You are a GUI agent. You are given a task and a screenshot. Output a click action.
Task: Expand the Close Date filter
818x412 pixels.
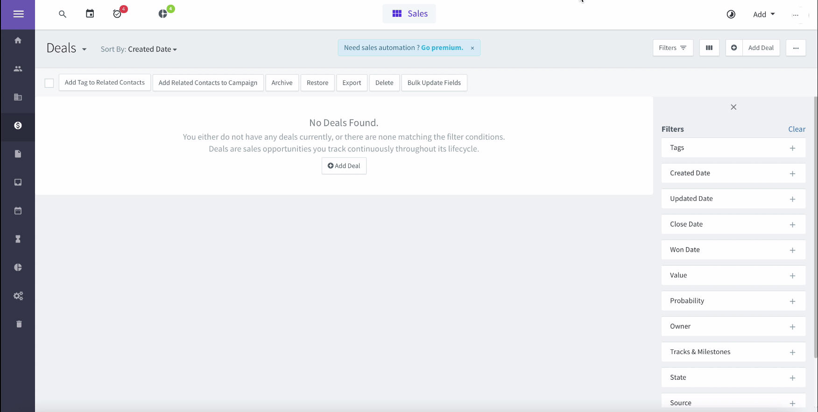click(x=733, y=224)
